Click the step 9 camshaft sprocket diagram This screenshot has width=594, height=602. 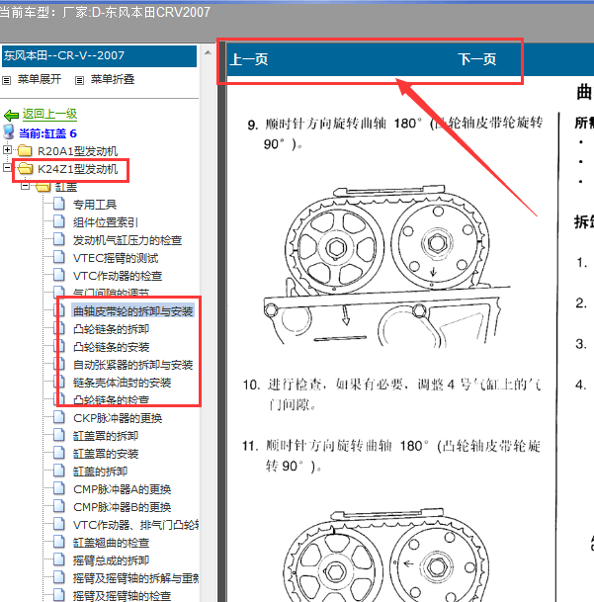(385, 266)
